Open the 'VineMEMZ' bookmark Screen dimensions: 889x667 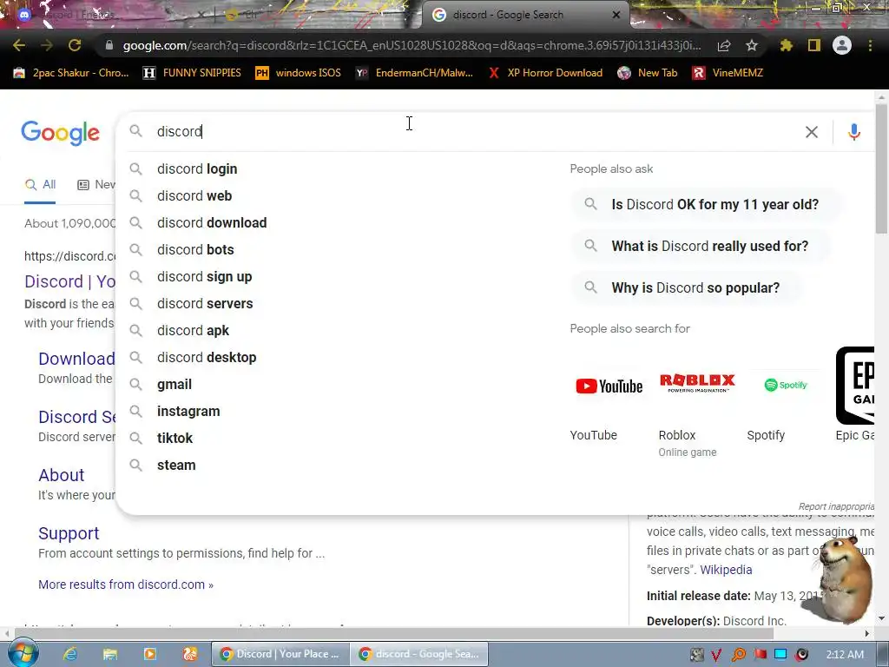pyautogui.click(x=728, y=73)
